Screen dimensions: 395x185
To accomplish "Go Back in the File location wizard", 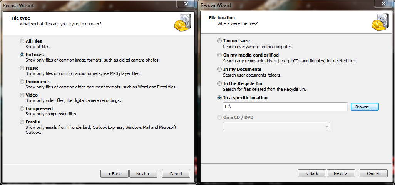I will (x=312, y=173).
